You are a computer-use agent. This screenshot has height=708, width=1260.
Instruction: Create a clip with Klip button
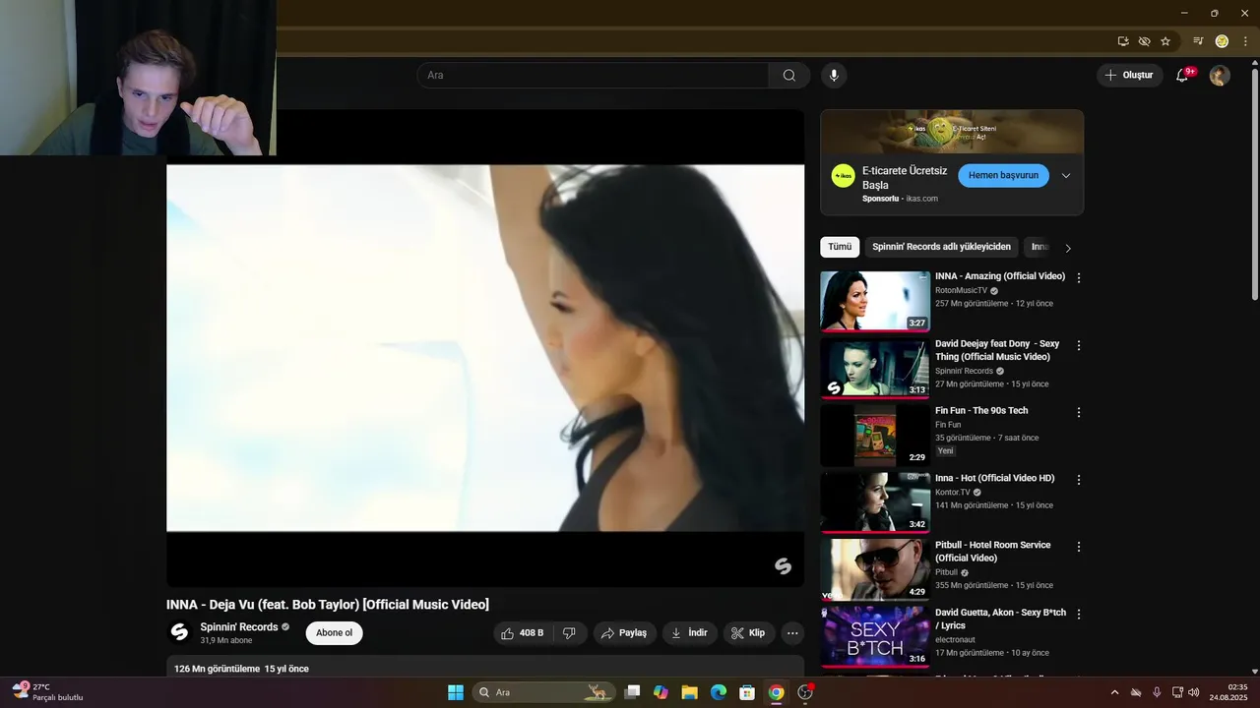click(748, 633)
